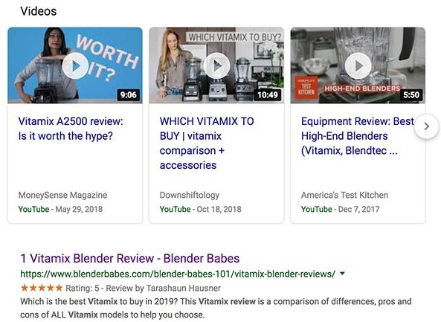Click the 'Videos' section heading
This screenshot has width=441, height=322.
[x=39, y=11]
